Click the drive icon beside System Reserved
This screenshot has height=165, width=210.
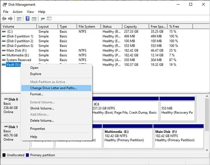(x=4, y=60)
